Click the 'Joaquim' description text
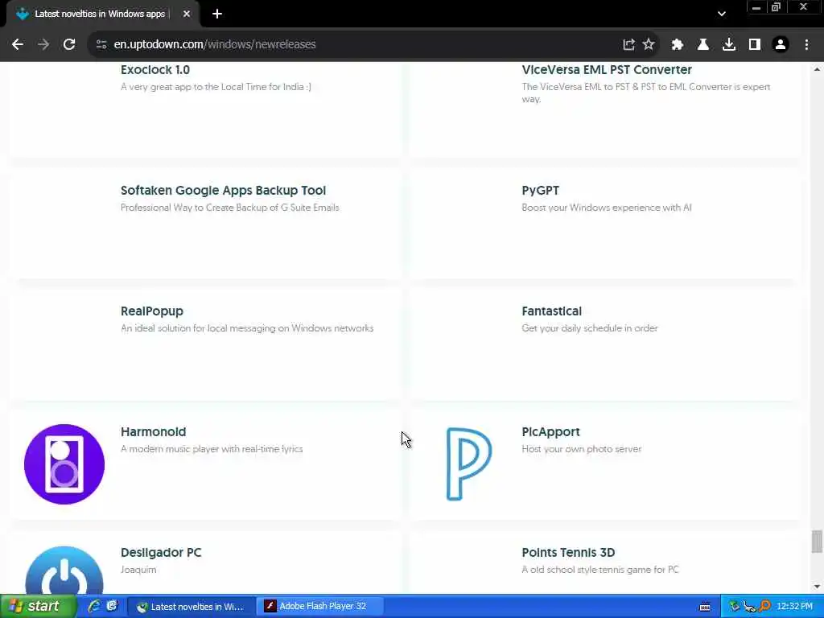 coord(138,570)
